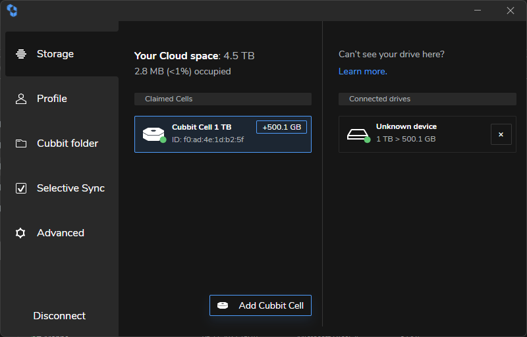Click cell ID f0:ad:4e:1d:b2:5f text

coord(208,140)
